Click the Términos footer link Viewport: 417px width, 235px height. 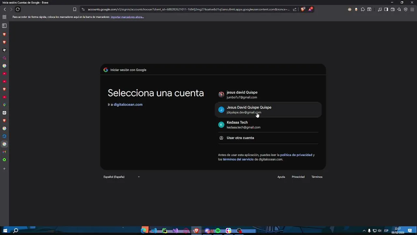[x=317, y=177]
